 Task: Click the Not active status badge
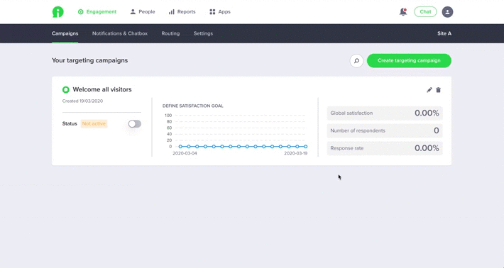click(94, 123)
